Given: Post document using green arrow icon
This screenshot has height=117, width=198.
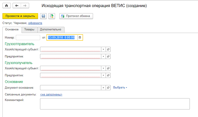Looking at the screenshot, I should (52, 16).
